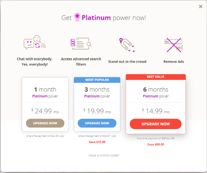The height and width of the screenshot is (173, 207).
Task: Upgrade now to the 3 months plan
Action: [x=97, y=123]
